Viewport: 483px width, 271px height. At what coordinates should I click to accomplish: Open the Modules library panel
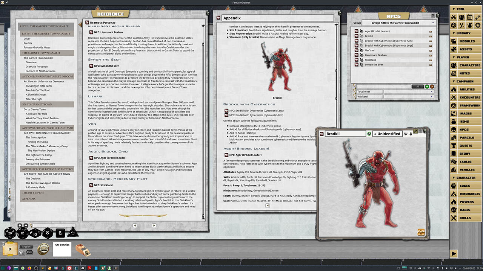[x=466, y=41]
